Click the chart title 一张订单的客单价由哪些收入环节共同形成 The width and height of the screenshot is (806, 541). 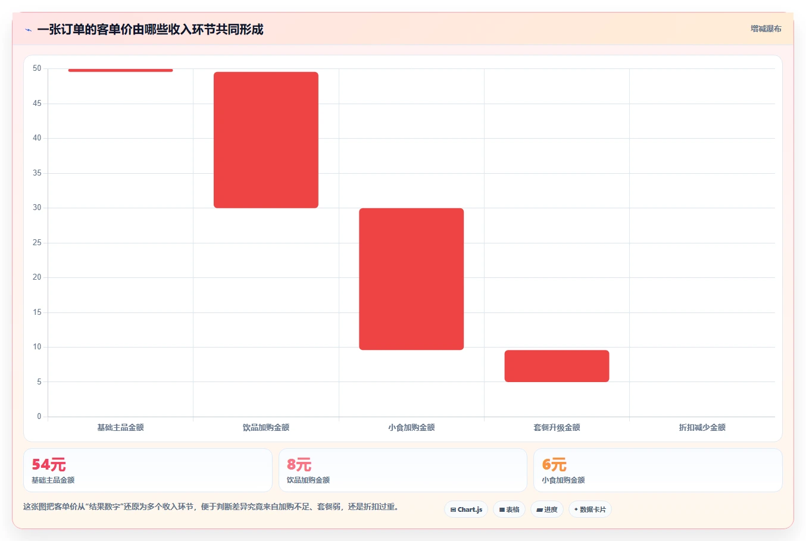(x=150, y=29)
